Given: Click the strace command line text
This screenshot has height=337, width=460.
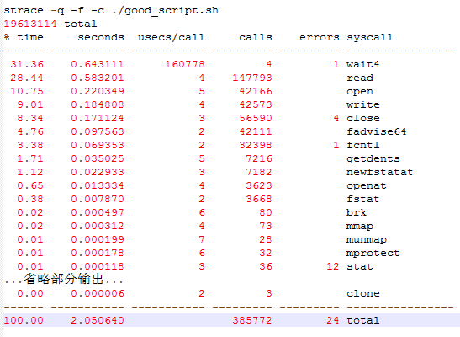Looking at the screenshot, I should pyautogui.click(x=111, y=11).
